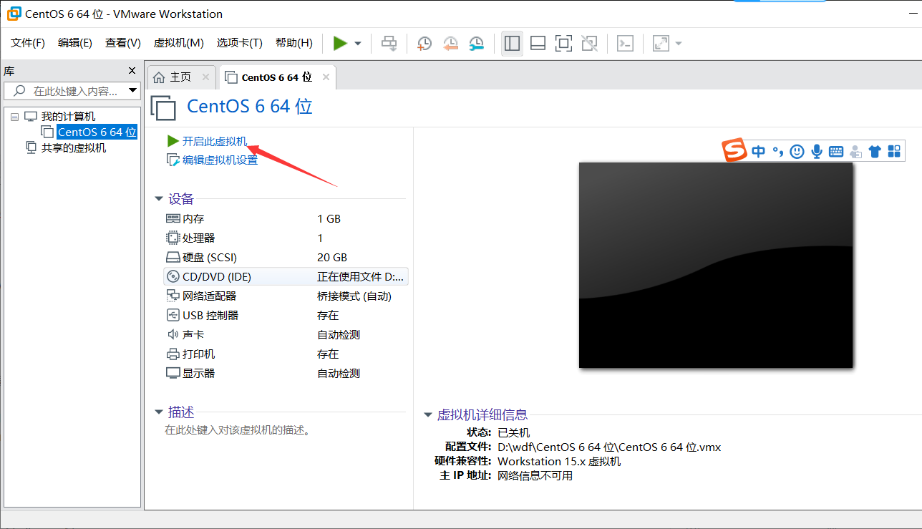Open the console view icon
This screenshot has height=529, width=922.
pyautogui.click(x=625, y=44)
